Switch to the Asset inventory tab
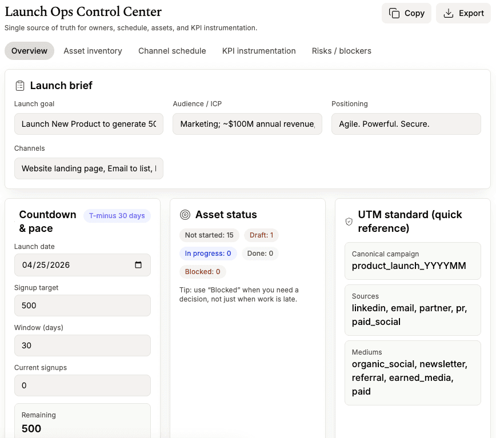The height and width of the screenshot is (438, 496). [93, 51]
